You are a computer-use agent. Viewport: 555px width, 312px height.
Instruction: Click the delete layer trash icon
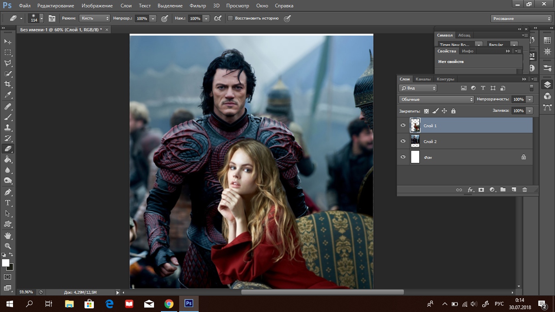coord(525,190)
